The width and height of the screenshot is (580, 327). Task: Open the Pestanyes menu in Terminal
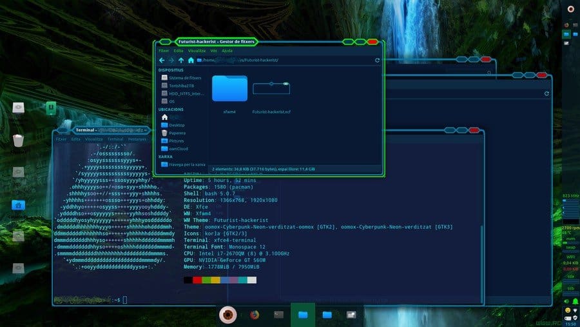tap(137, 139)
